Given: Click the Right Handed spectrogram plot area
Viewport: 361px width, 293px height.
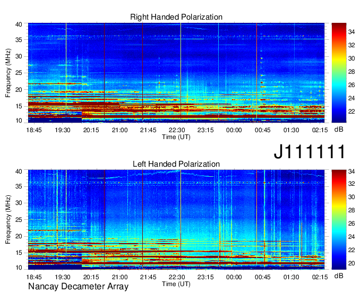Looking at the screenshot, I should click(176, 73).
